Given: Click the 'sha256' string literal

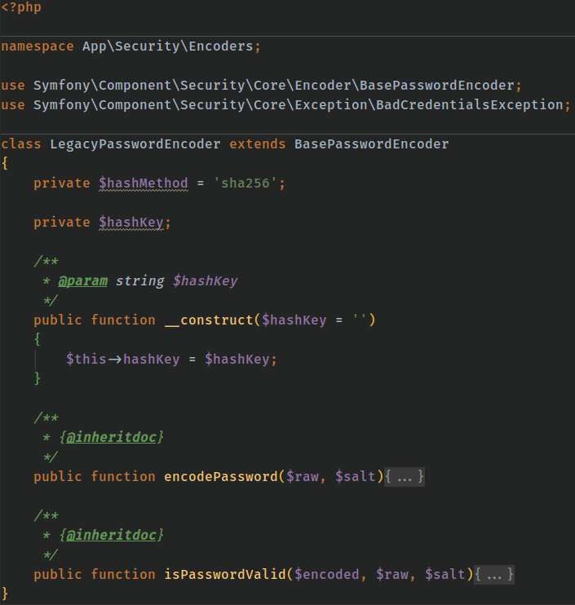Looking at the screenshot, I should [x=249, y=183].
